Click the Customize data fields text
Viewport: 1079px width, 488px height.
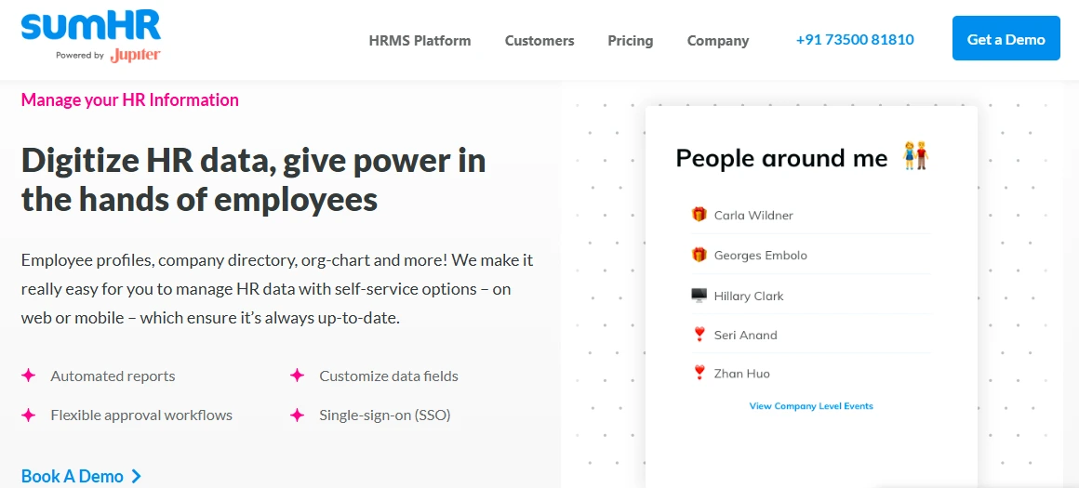pyautogui.click(x=389, y=376)
